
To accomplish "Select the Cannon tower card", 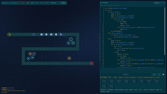I will point(119,81).
